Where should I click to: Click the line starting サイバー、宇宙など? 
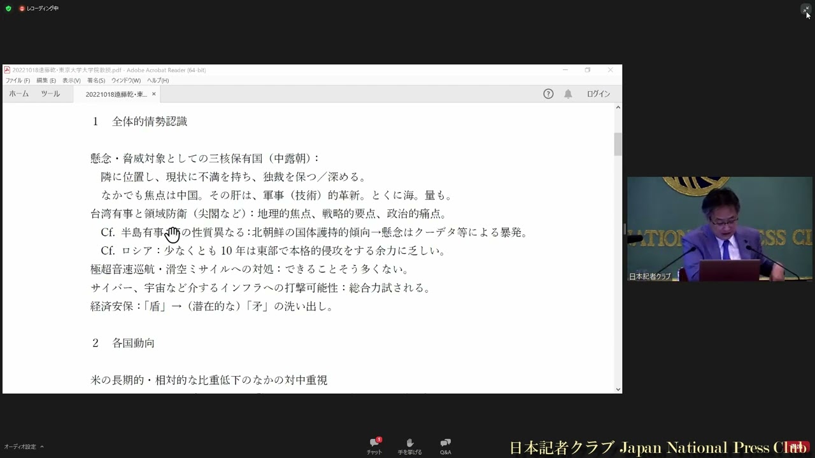[x=261, y=288]
